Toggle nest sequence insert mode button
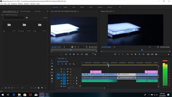Viewport: 172px width, 97px height. coord(58,64)
